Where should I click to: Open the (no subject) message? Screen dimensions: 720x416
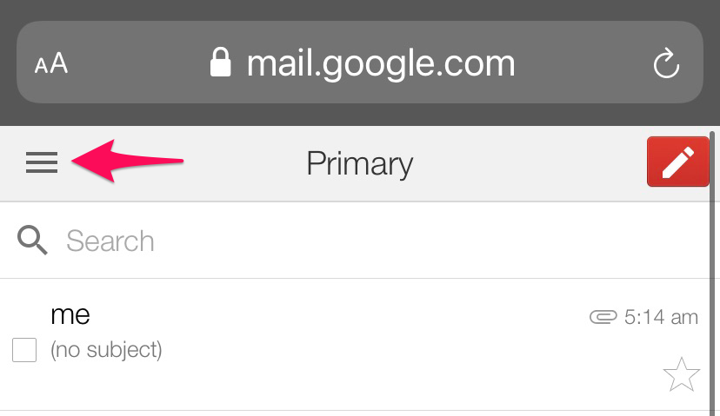pyautogui.click(x=106, y=350)
